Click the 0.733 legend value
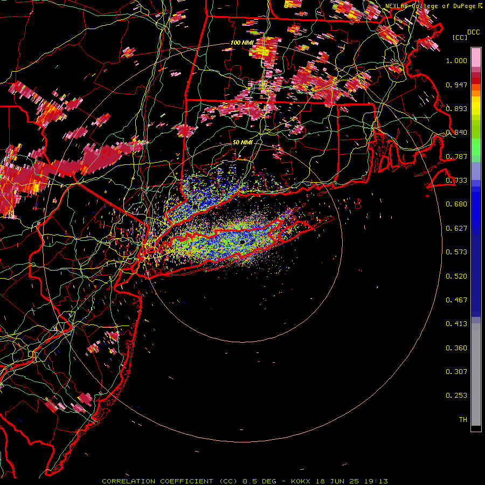 [x=456, y=181]
